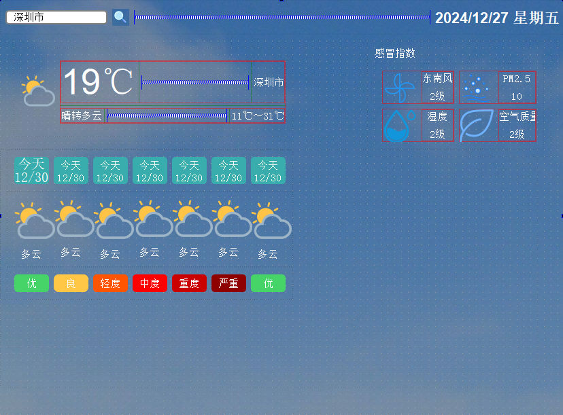Select the large weather icon beside 19℃
Screen dimensions: 563x415
coord(37,91)
